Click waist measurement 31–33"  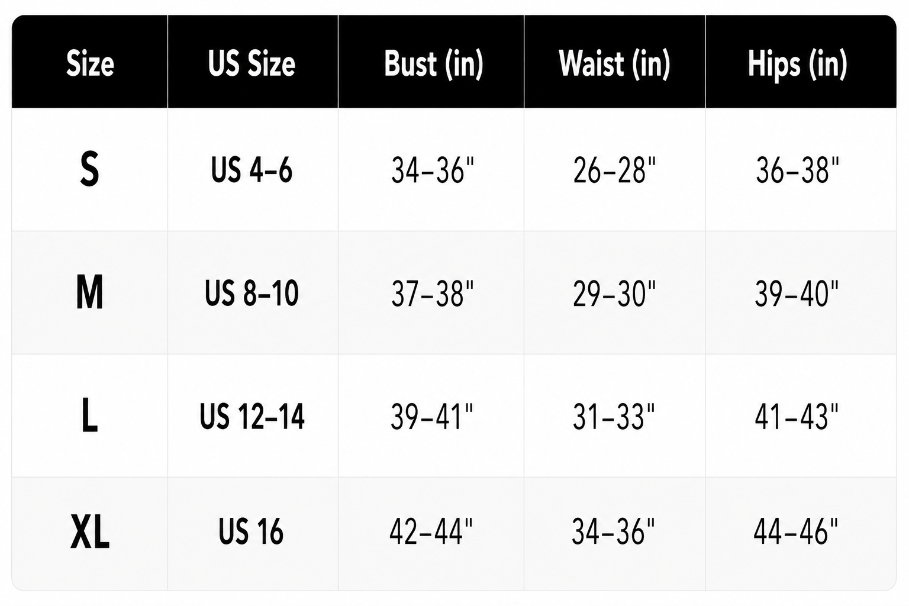615,416
